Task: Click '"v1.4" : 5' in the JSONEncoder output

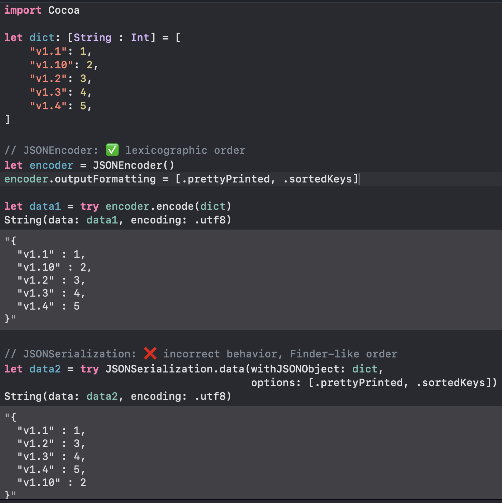Action: point(48,306)
